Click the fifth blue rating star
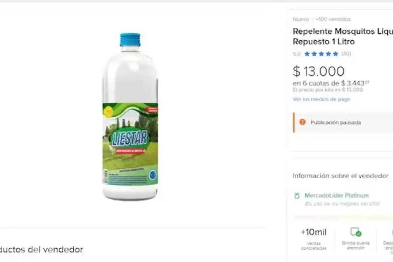 (335, 54)
